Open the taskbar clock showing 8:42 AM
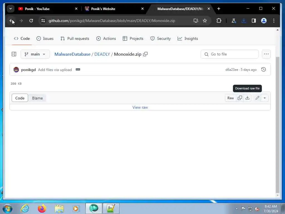Image resolution: width=285 pixels, height=214 pixels. tap(271, 208)
